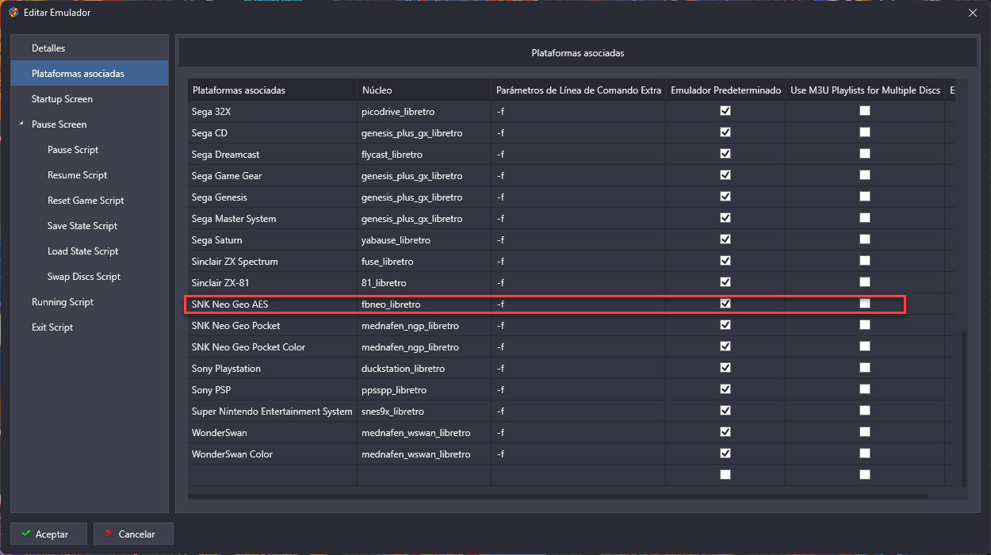The height and width of the screenshot is (555, 991).
Task: Uncheck default emulator for WonderSwan Color
Action: [x=725, y=454]
